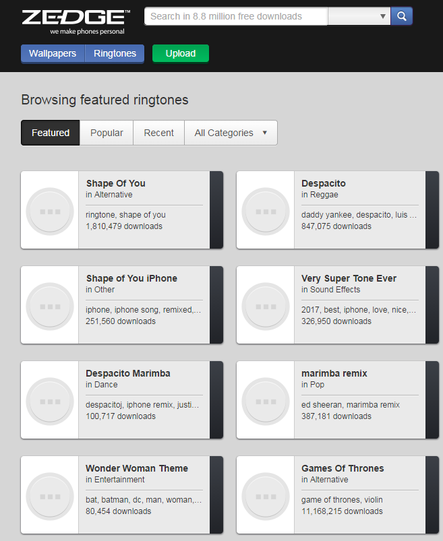Click 'game of thrones, violin' tags
This screenshot has width=443, height=541.
tap(342, 500)
